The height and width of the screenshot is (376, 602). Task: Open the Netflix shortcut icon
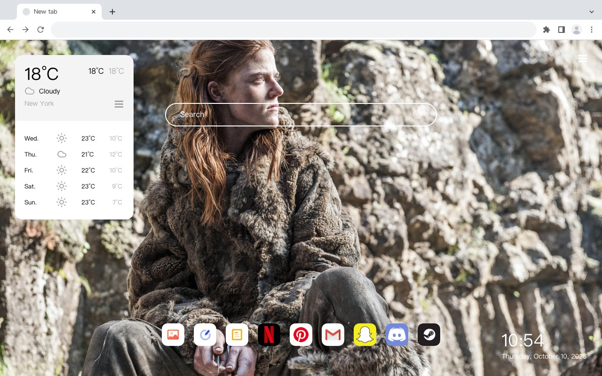(x=269, y=335)
